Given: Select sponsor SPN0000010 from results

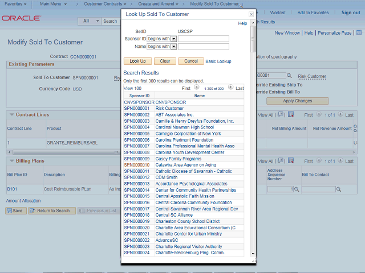Looking at the screenshot, I should [x=136, y=165].
